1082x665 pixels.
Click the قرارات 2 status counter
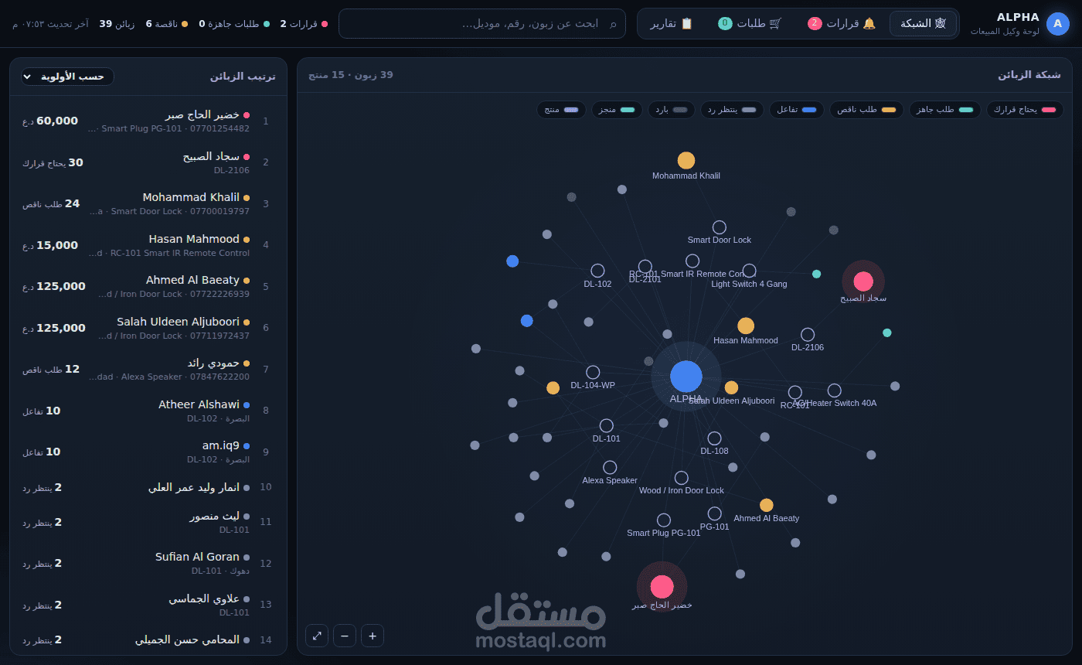coord(304,24)
